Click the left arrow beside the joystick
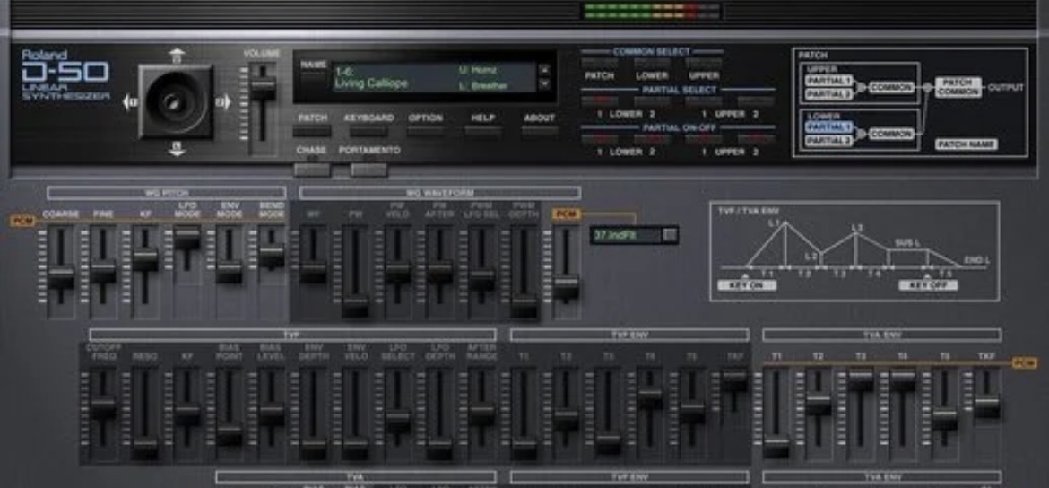 tap(129, 101)
